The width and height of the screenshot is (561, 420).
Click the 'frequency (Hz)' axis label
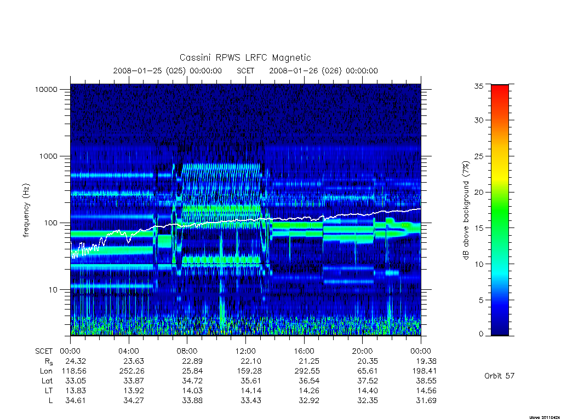[26, 211]
